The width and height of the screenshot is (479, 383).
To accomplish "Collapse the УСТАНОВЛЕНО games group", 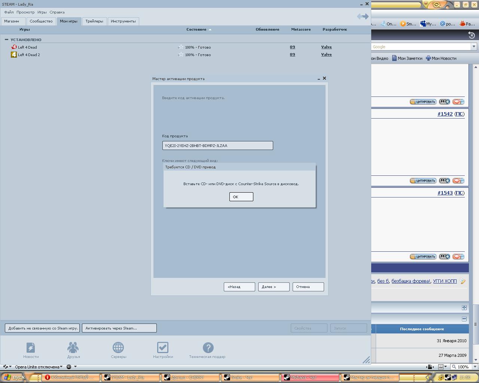I will click(6, 39).
